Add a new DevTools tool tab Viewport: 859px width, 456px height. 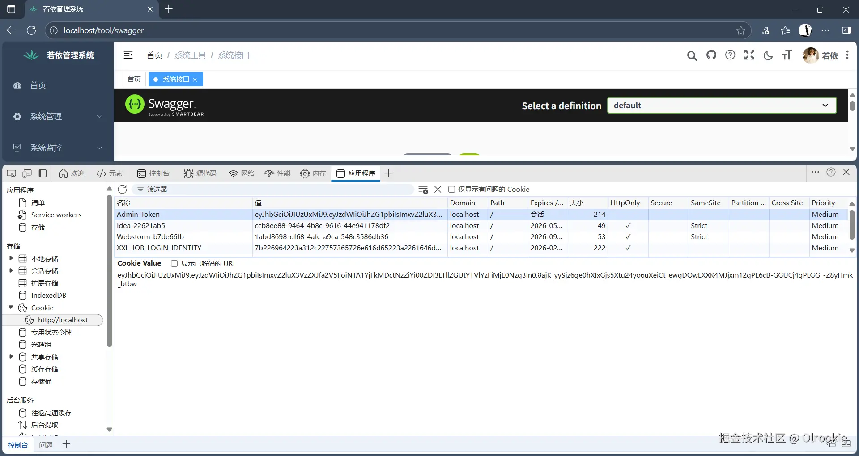coord(388,173)
